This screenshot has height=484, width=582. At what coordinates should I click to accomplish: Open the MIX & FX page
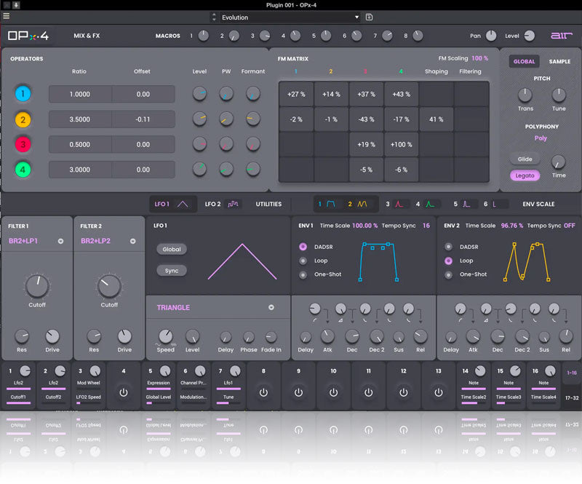87,36
